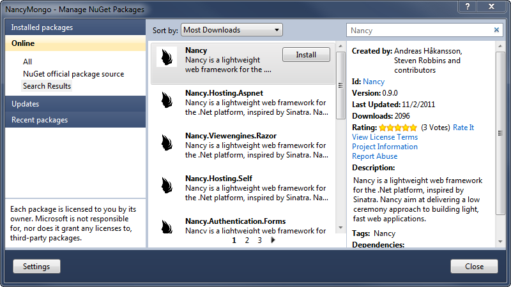Click the rating stars for Nancy
Screen dimensions: 511x287
(x=398, y=128)
